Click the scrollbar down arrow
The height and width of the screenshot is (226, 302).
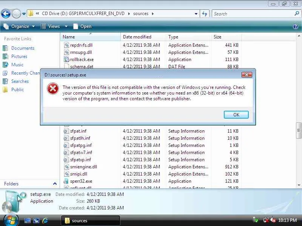(299, 185)
